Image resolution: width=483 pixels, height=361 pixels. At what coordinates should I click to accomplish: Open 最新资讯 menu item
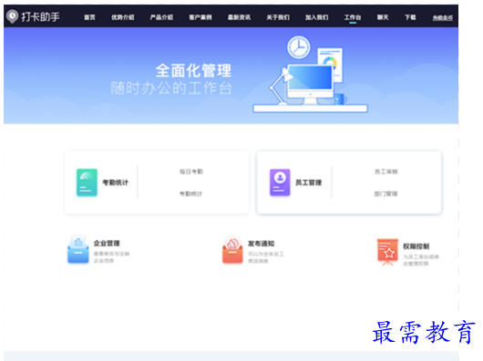click(x=239, y=17)
